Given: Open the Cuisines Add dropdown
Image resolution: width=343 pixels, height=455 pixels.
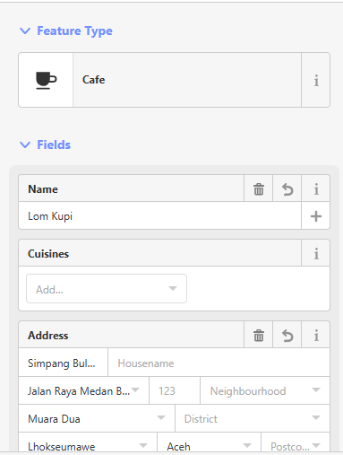Looking at the screenshot, I should (x=107, y=289).
